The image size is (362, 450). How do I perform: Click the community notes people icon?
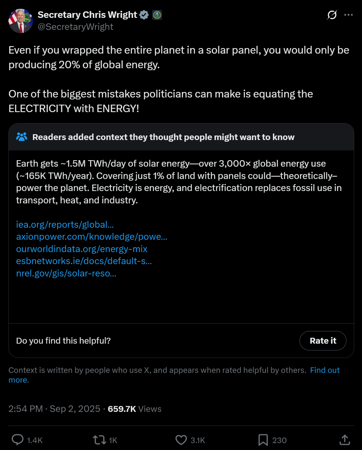click(22, 137)
